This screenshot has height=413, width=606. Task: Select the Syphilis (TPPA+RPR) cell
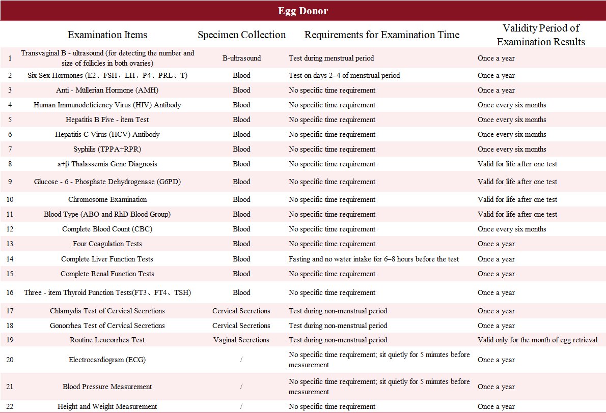coord(107,149)
